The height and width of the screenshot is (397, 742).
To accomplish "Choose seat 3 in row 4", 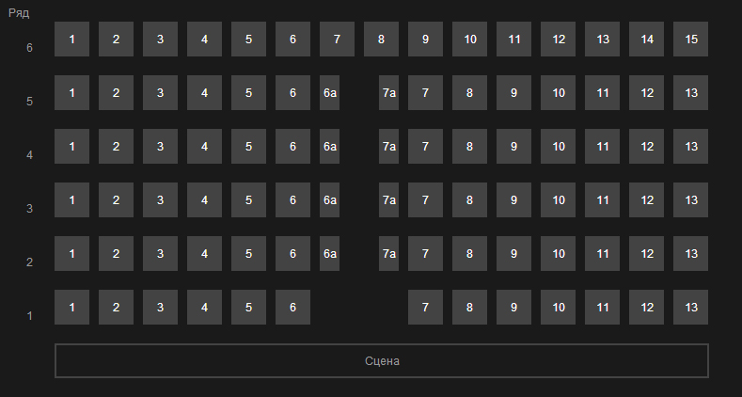I will pos(160,147).
